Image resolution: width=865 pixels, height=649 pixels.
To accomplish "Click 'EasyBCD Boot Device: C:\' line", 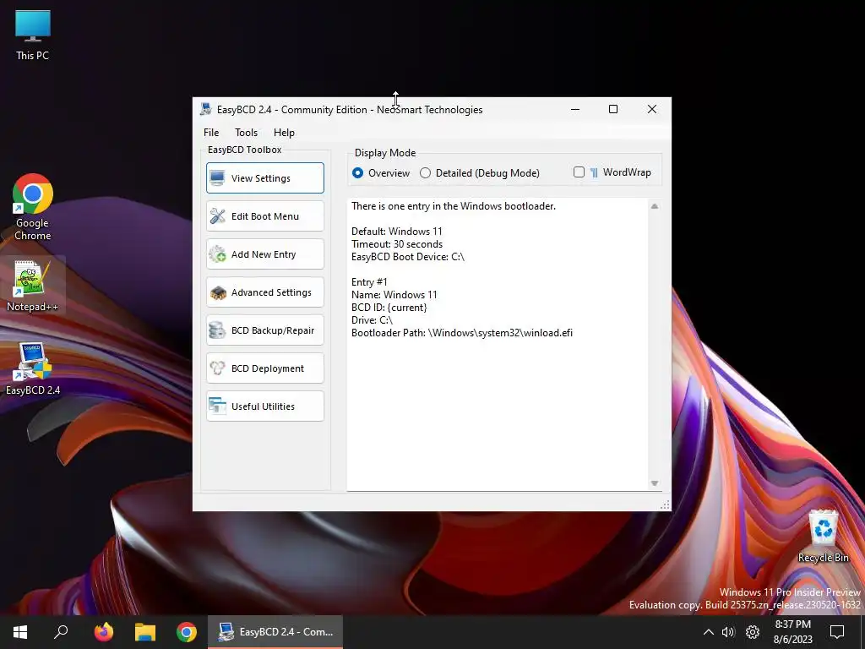I will (408, 257).
